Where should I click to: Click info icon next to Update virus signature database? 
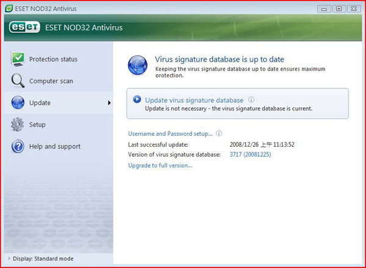tap(251, 100)
